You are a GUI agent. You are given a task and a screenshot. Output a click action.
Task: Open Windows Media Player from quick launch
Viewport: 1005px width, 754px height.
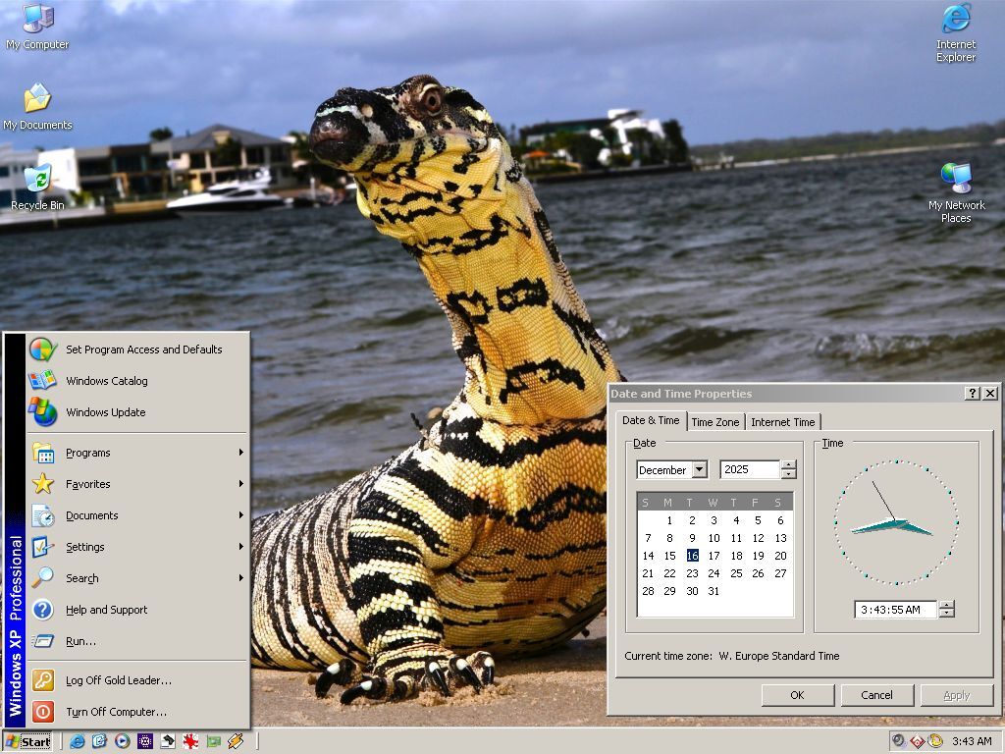coord(122,741)
